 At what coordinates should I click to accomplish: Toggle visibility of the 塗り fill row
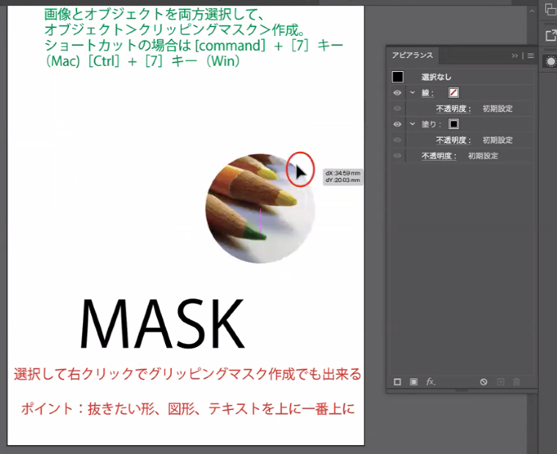(x=397, y=125)
